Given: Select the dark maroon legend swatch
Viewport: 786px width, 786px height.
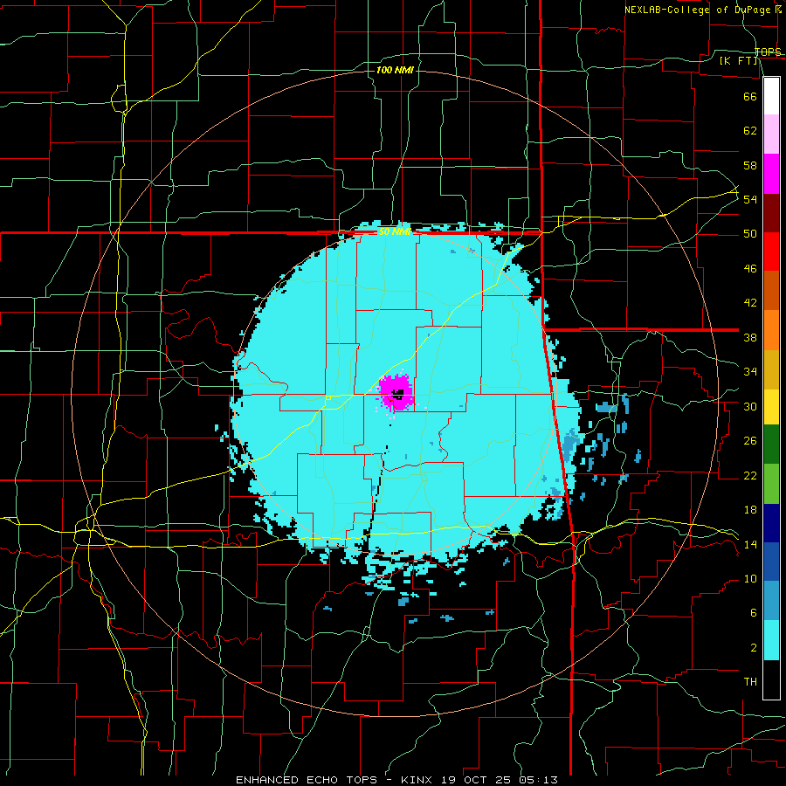Looking at the screenshot, I should (771, 213).
